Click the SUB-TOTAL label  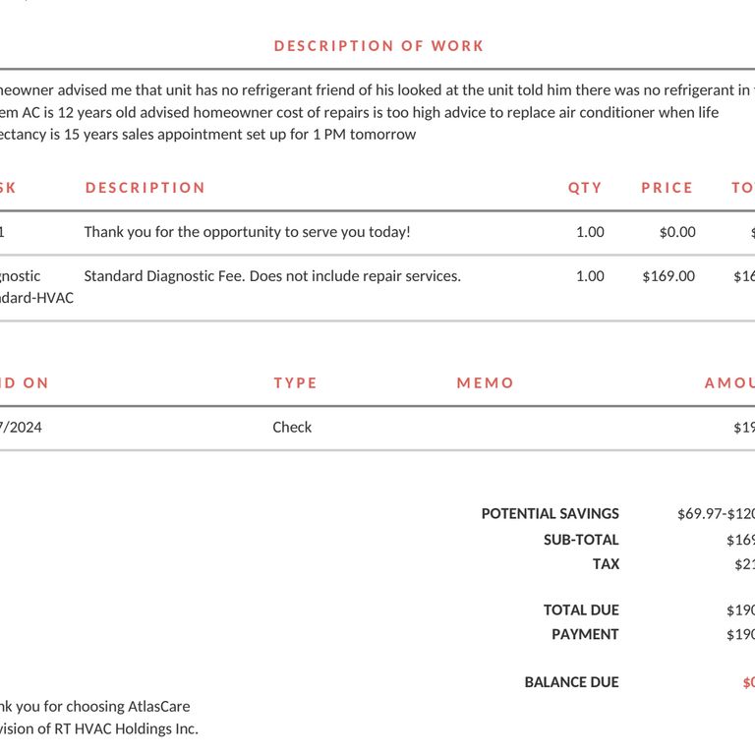(581, 540)
